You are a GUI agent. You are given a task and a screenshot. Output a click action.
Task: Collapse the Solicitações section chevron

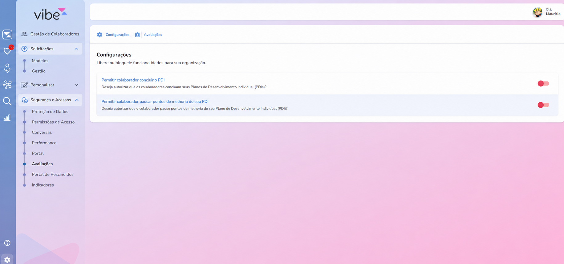point(76,49)
